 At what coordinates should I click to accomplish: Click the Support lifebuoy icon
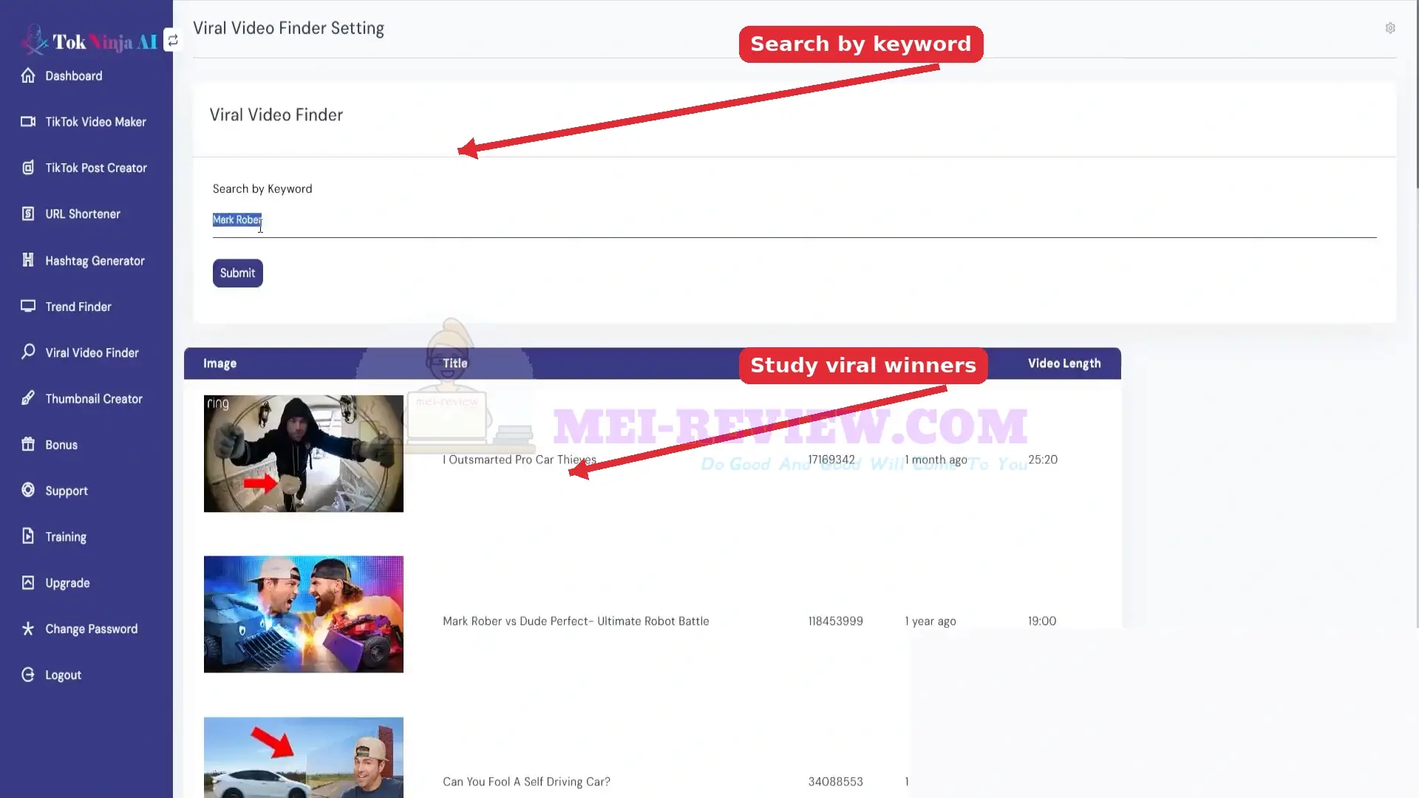click(x=28, y=490)
